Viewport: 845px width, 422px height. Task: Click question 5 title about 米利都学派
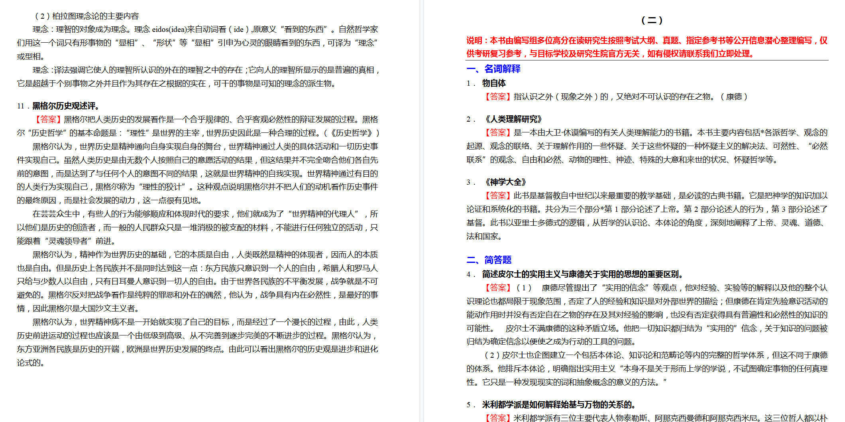(x=558, y=405)
